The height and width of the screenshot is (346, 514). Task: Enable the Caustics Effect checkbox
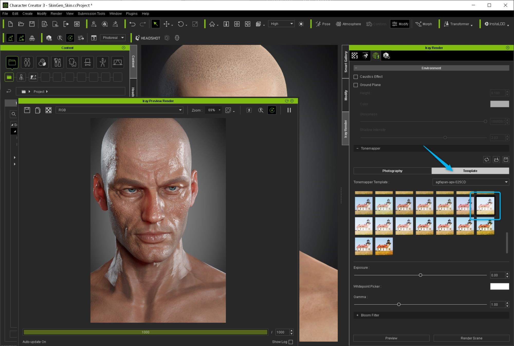pyautogui.click(x=356, y=77)
